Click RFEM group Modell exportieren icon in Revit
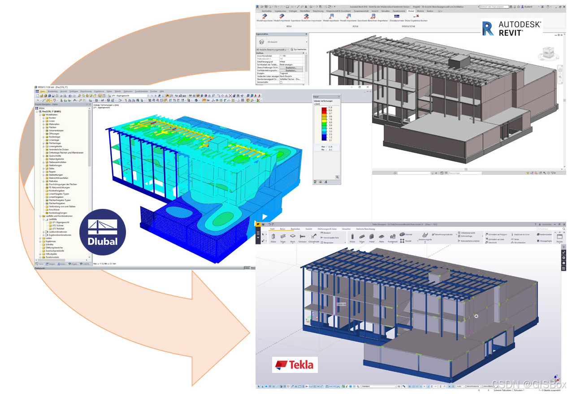The height and width of the screenshot is (394, 568). 264,16
